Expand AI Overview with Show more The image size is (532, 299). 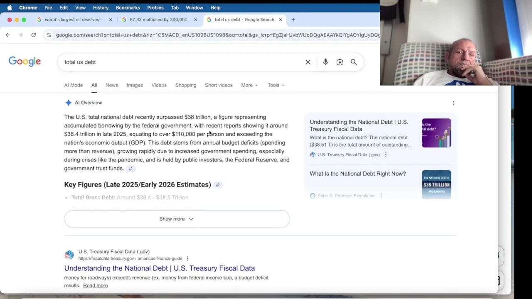pos(177,219)
